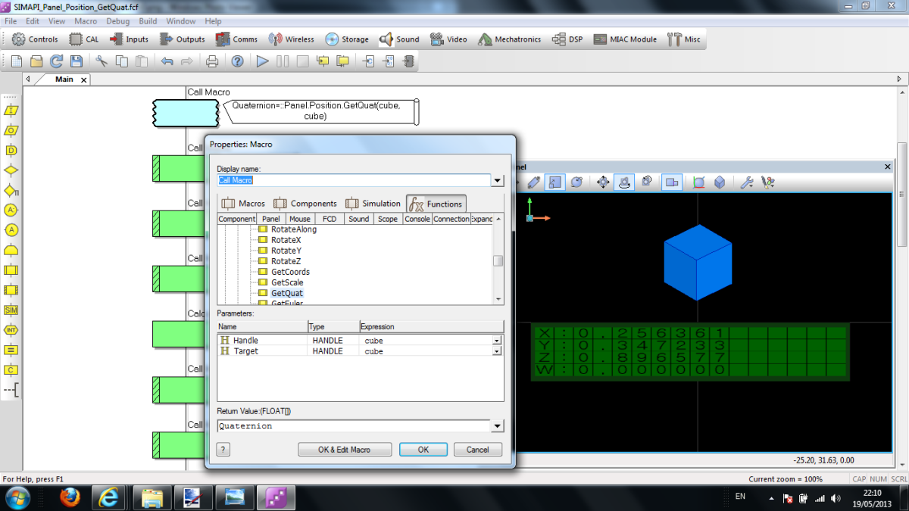This screenshot has height=511, width=909.
Task: Choose the C Code icon on the left
Action: [11, 369]
